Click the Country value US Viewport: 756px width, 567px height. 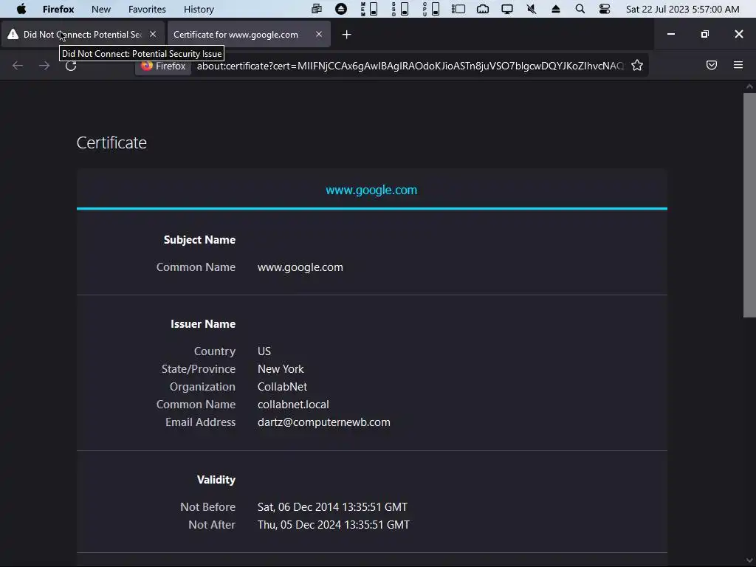(x=264, y=351)
